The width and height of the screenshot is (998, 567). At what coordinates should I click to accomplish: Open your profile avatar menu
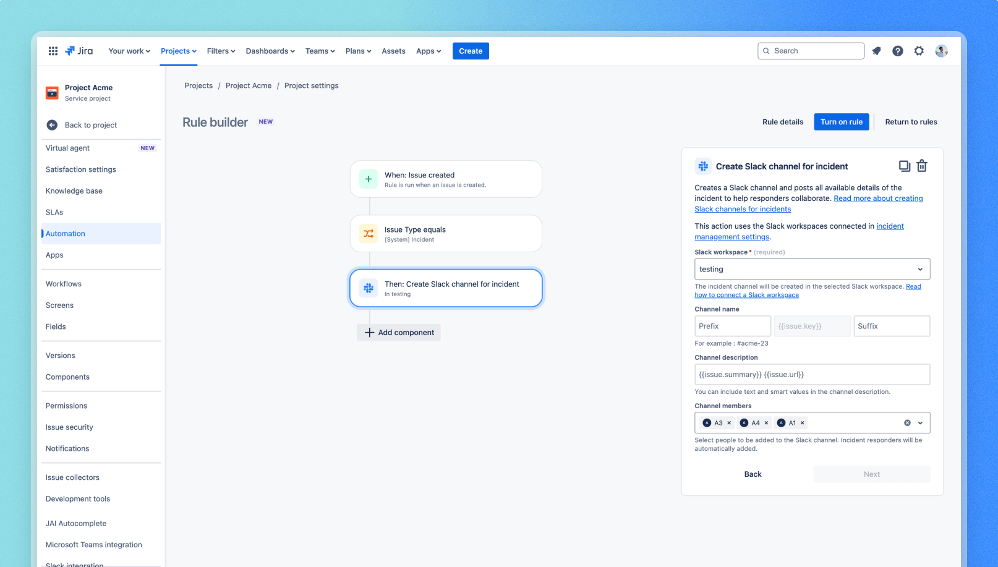click(941, 51)
